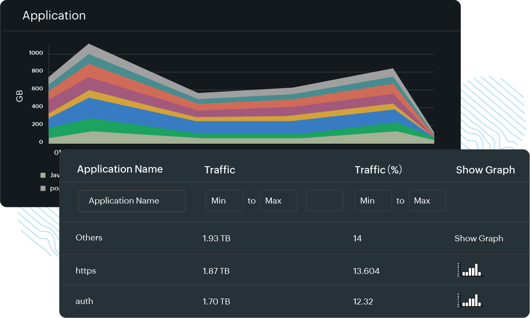This screenshot has height=318, width=530.
Task: Click the Min field under Traffic (%)
Action: pyautogui.click(x=373, y=201)
